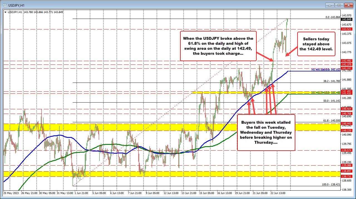Click the 61.8 - 140.500 Fibonacci label
The width and height of the screenshot is (356, 199).
(331, 120)
